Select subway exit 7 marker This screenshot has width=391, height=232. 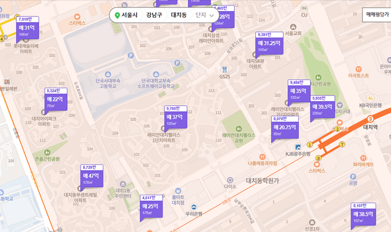point(342,144)
